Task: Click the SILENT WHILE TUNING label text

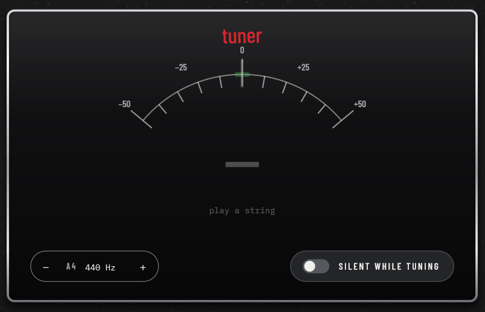Action: [389, 266]
